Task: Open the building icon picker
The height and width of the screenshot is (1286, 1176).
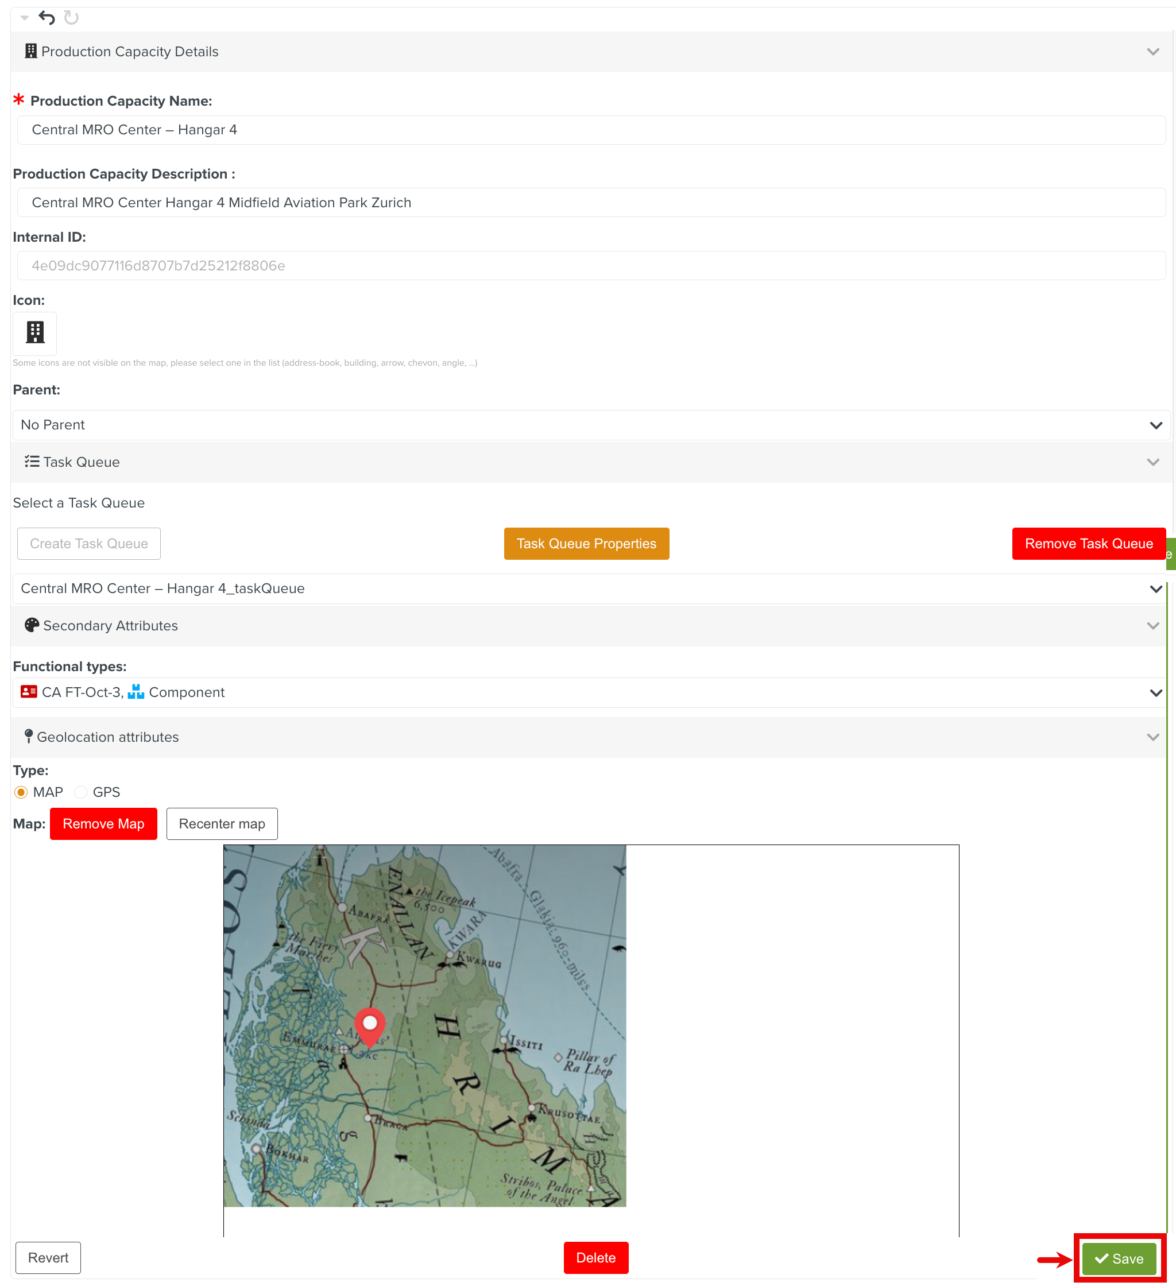Action: [x=35, y=332]
